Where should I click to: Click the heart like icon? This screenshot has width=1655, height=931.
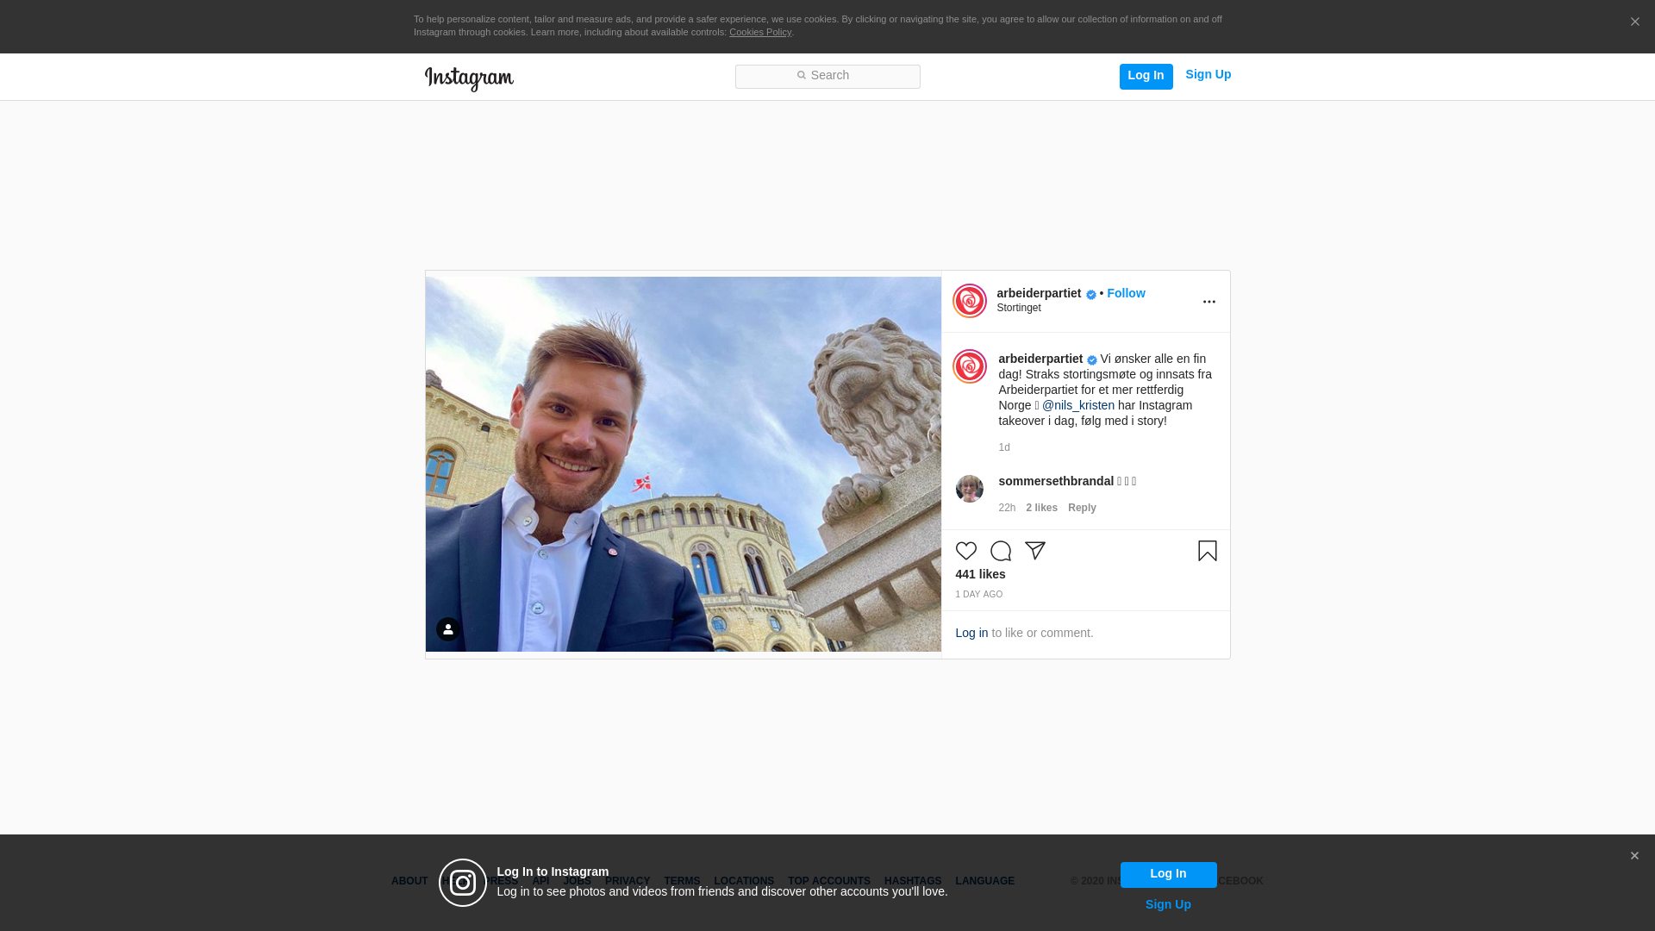965,551
